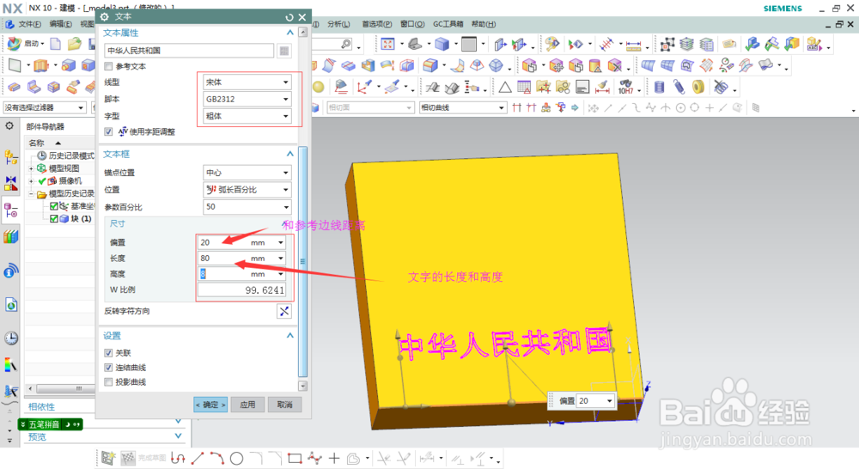The width and height of the screenshot is (859, 469).
Task: Click the triangle icon in third toolbar row
Action: 505,87
